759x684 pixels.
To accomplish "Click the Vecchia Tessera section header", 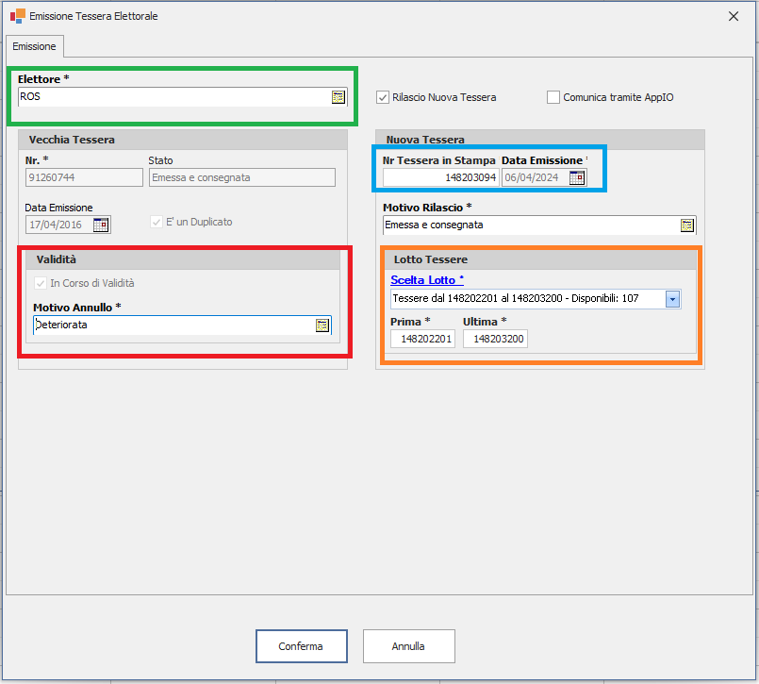I will (183, 140).
